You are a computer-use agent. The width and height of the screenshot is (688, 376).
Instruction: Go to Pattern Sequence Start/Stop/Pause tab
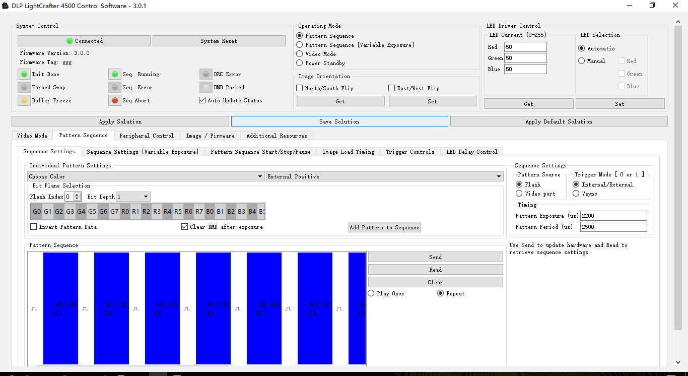(x=260, y=152)
